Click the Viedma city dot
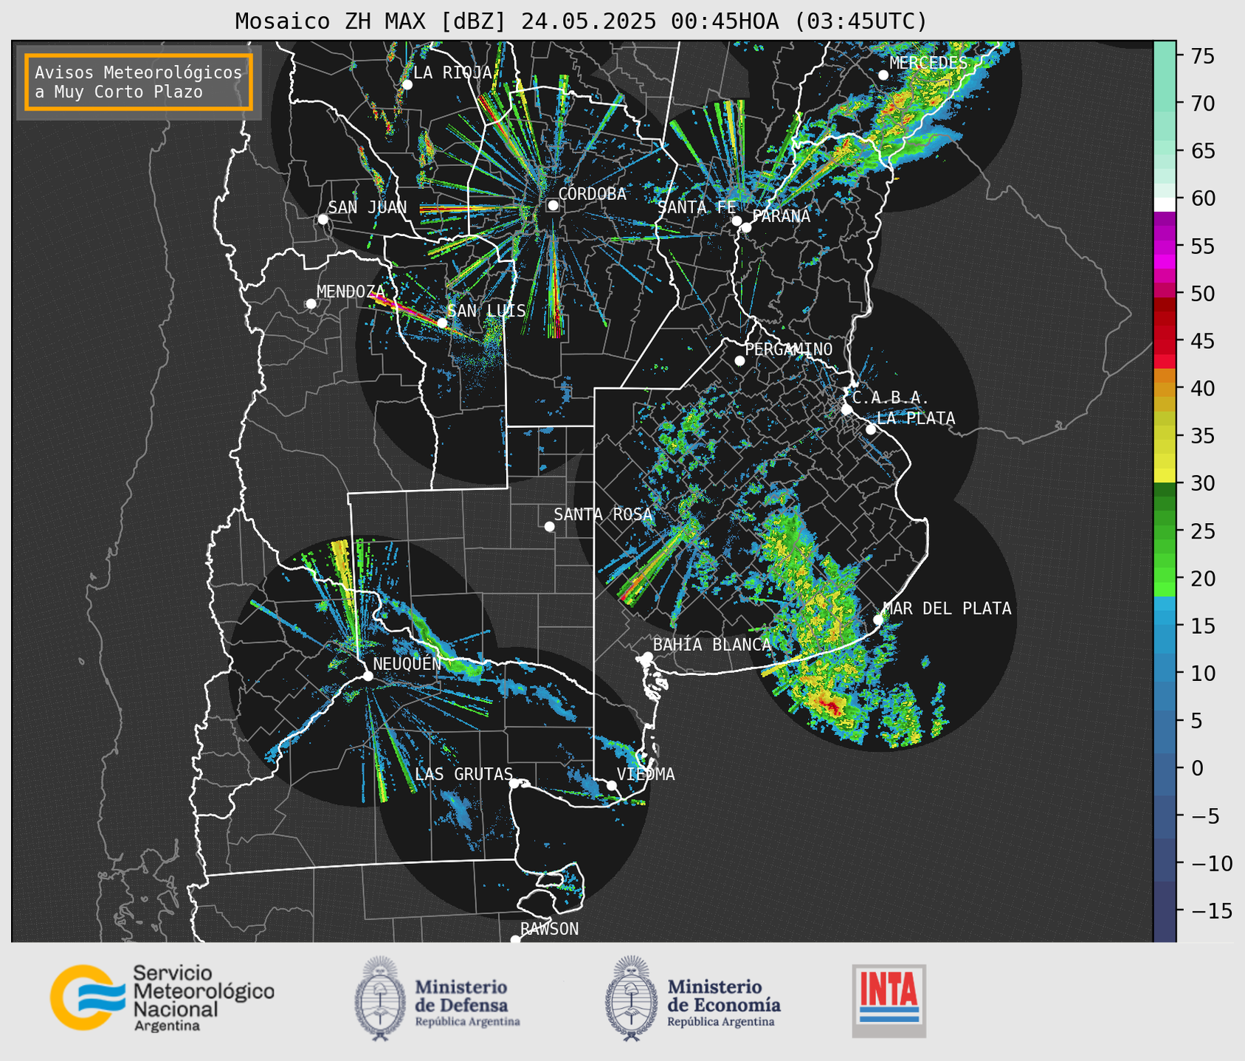This screenshot has width=1245, height=1061. pyautogui.click(x=611, y=785)
